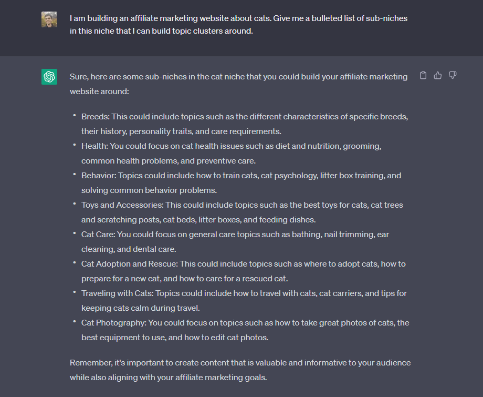
Task: Click the user profile photo avatar
Action: pyautogui.click(x=49, y=19)
